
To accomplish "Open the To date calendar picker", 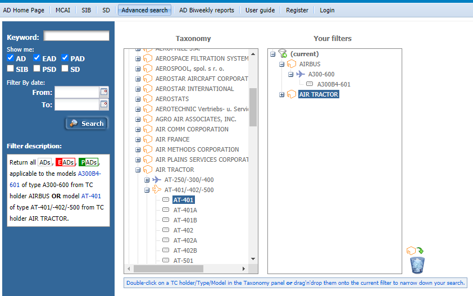I will [104, 104].
